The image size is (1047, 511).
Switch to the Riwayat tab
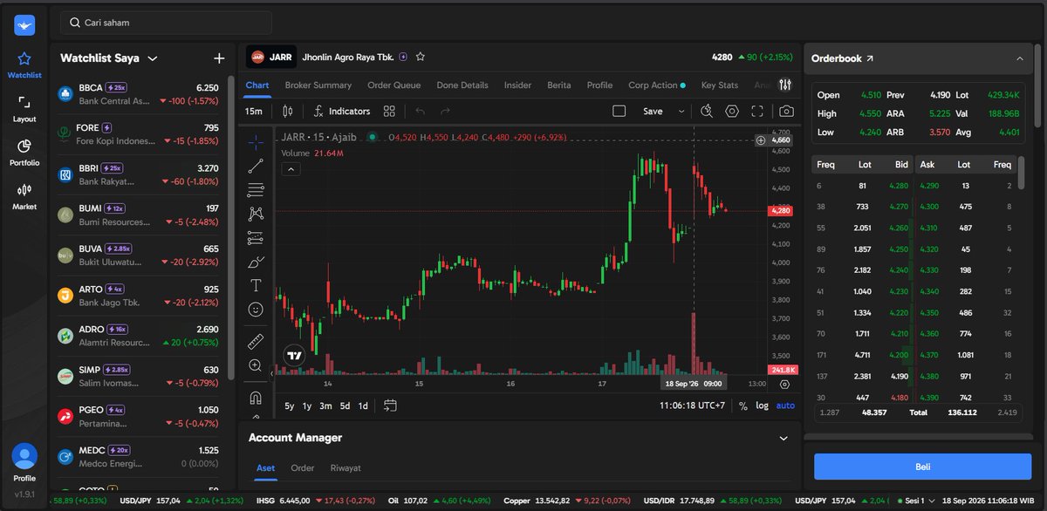tap(346, 468)
